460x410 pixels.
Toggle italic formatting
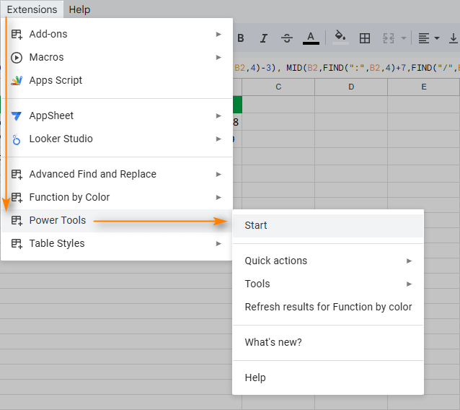point(264,38)
